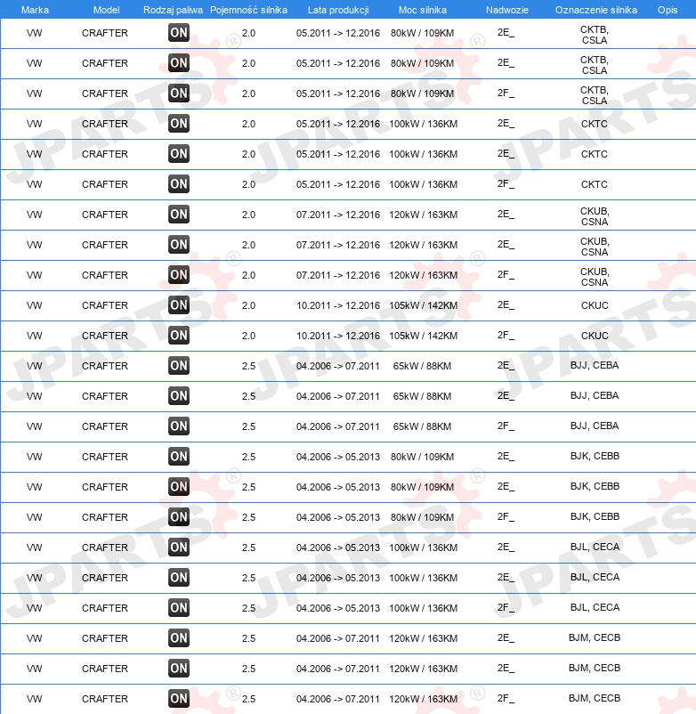696x714 pixels.
Task: Select the 2F_ cell in the BJK, CEBB row
Action: (x=506, y=517)
